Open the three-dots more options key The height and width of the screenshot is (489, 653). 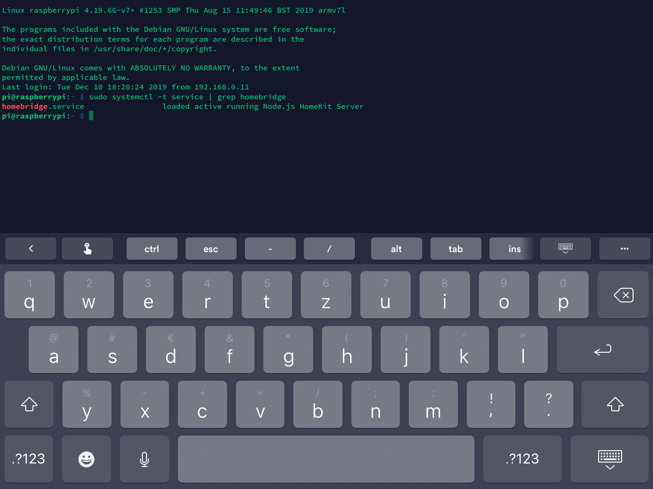(624, 249)
